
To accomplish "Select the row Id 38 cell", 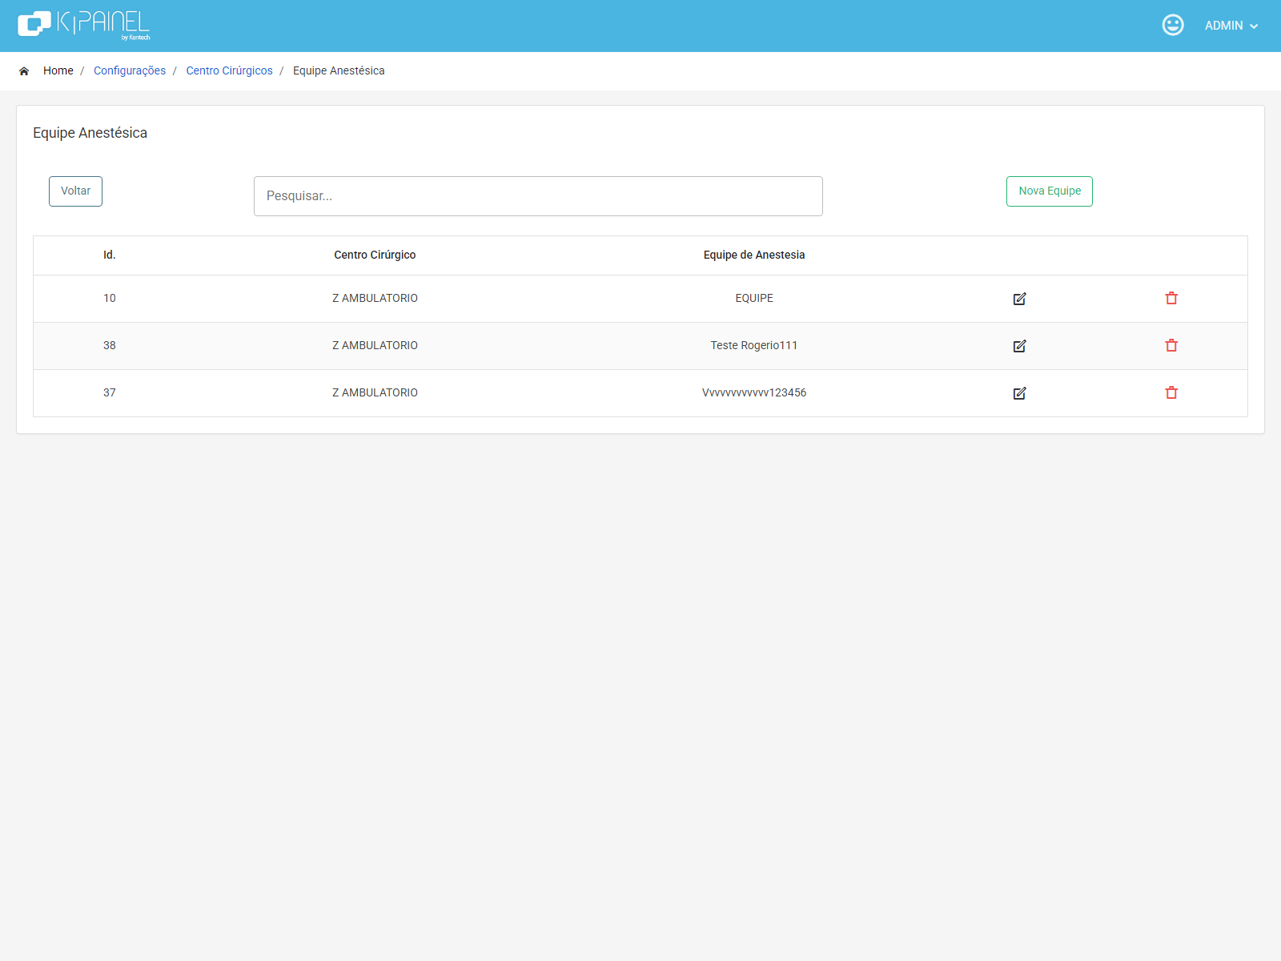I will pyautogui.click(x=110, y=345).
